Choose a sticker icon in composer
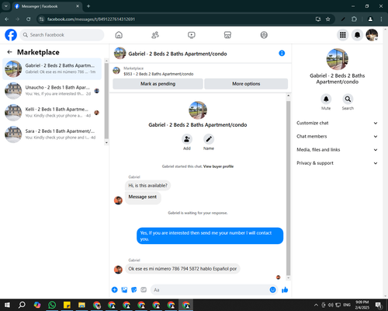The height and width of the screenshot is (311, 388). coord(133,290)
